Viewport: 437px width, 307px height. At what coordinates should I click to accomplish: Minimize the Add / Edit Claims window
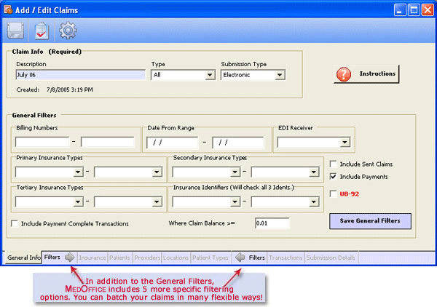pyautogui.click(x=400, y=9)
